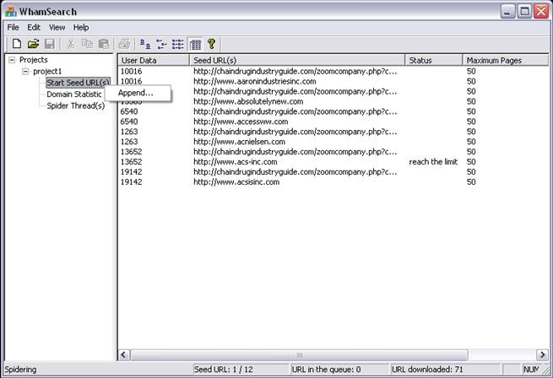Viewport: 553px width, 378px height.
Task: Click the Save disk icon
Action: (x=49, y=44)
